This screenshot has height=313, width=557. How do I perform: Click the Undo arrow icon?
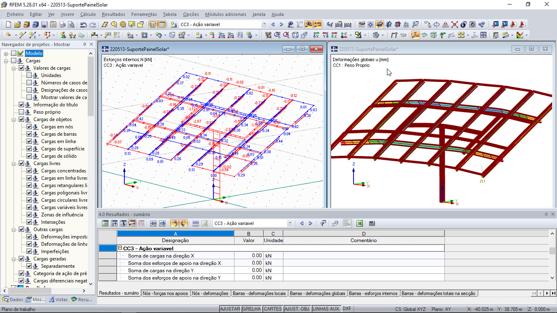(x=83, y=24)
